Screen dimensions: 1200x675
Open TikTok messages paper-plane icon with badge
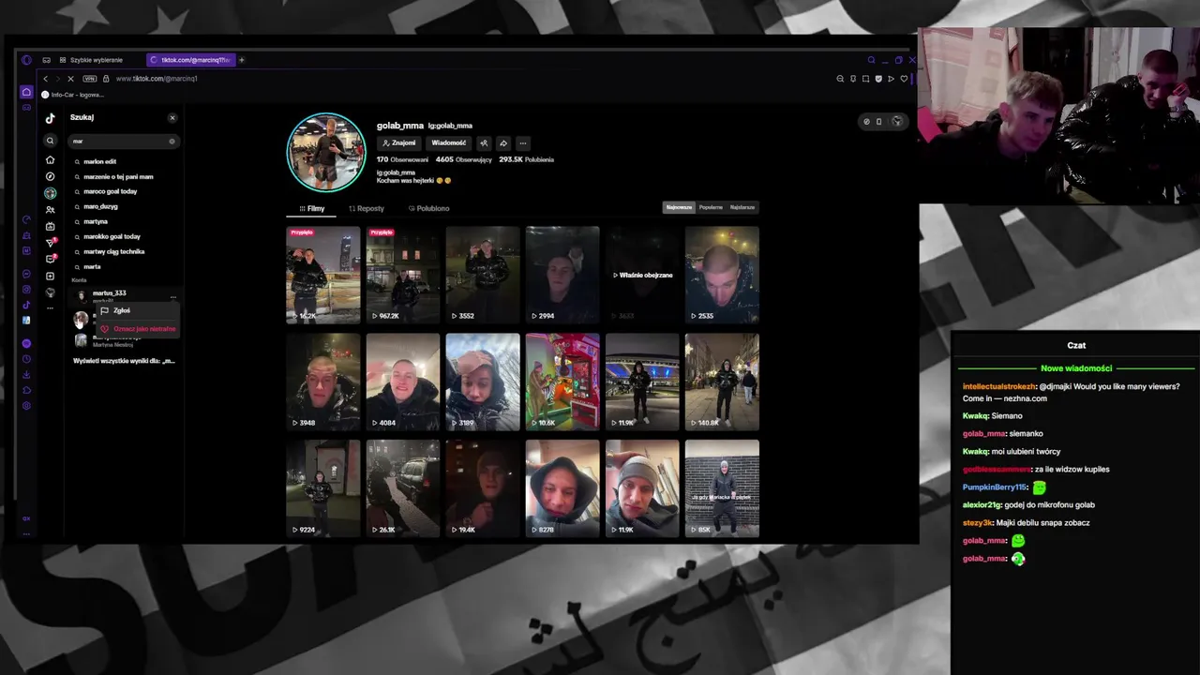[51, 243]
